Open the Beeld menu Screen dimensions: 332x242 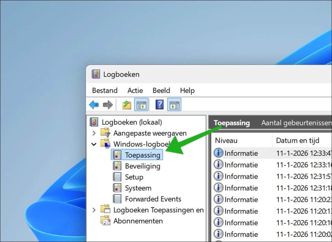pyautogui.click(x=161, y=90)
